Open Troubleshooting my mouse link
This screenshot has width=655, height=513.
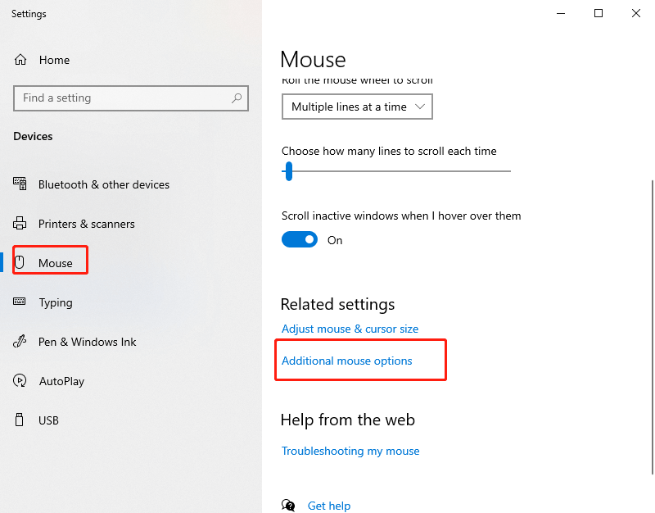click(350, 451)
